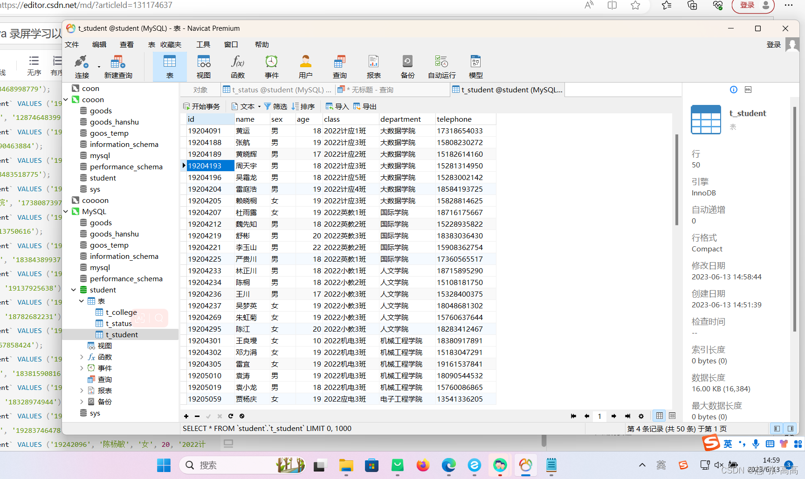Image resolution: width=805 pixels, height=479 pixels.
Task: Select the goods_hanshu database under cooon
Action: pos(114,122)
